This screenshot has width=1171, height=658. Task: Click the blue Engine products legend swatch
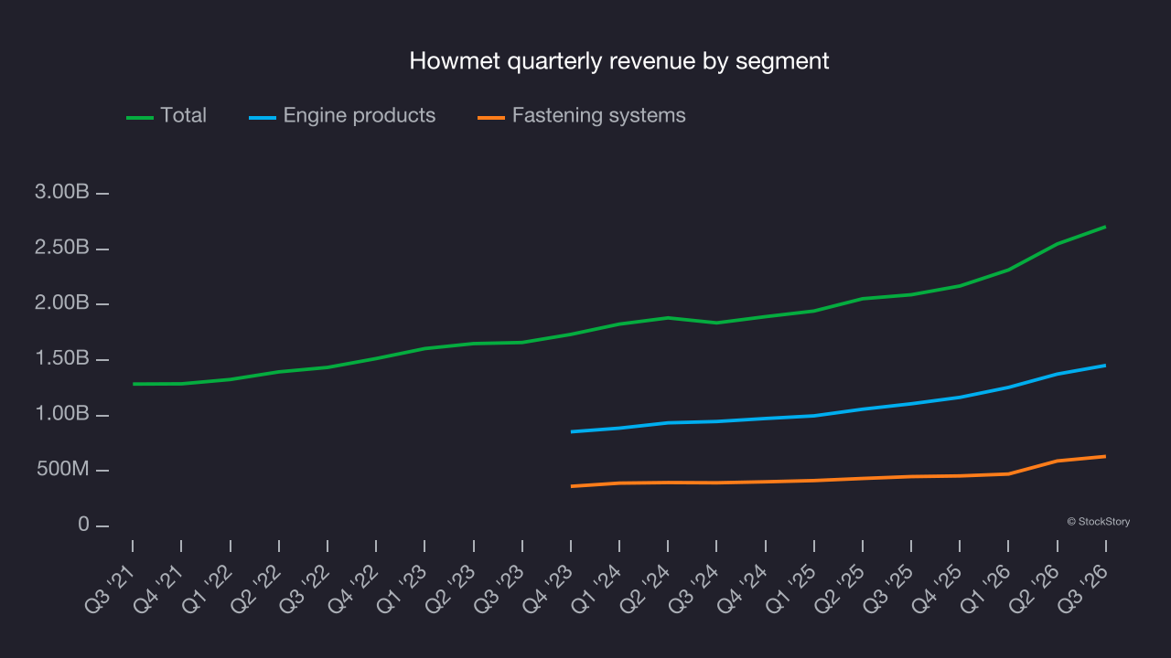pyautogui.click(x=263, y=117)
